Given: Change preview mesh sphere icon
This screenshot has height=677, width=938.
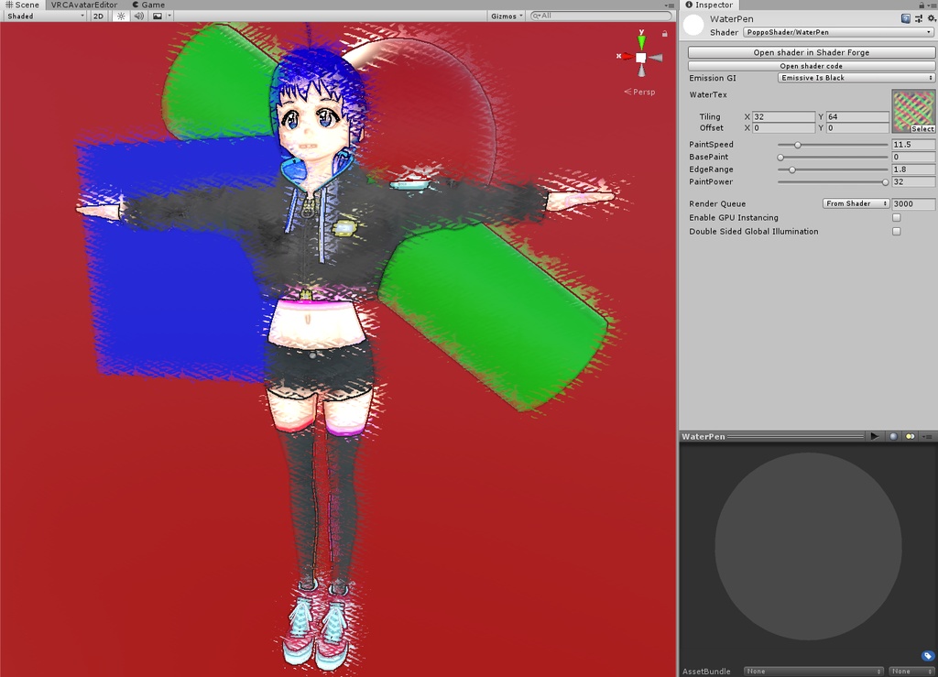Looking at the screenshot, I should (x=893, y=437).
